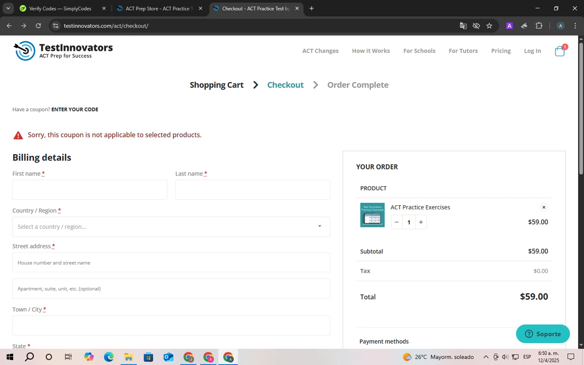Close the ACT Prep Store tab
Screen dimensions: 584x365
201,8
